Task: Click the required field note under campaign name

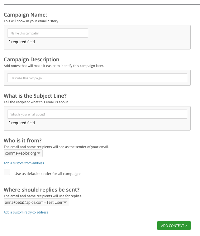Action: pos(22,42)
